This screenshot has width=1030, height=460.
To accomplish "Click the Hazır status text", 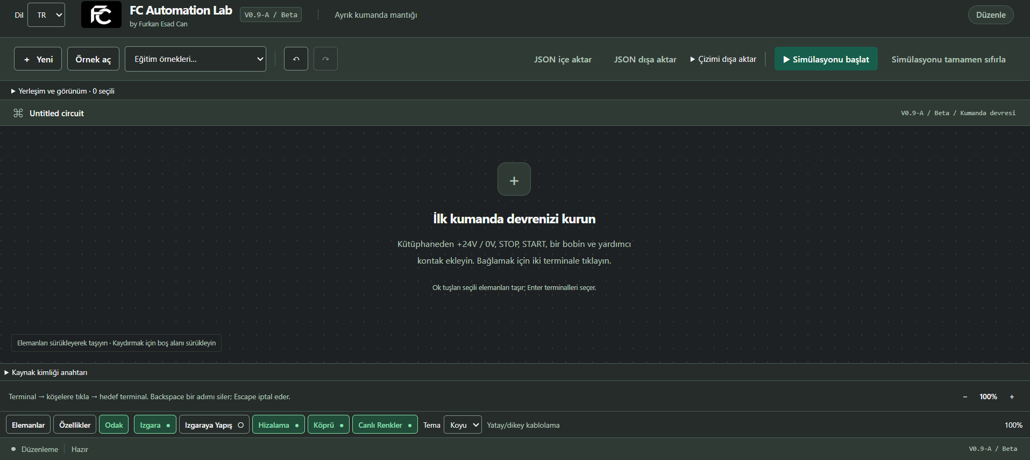I will tap(80, 449).
